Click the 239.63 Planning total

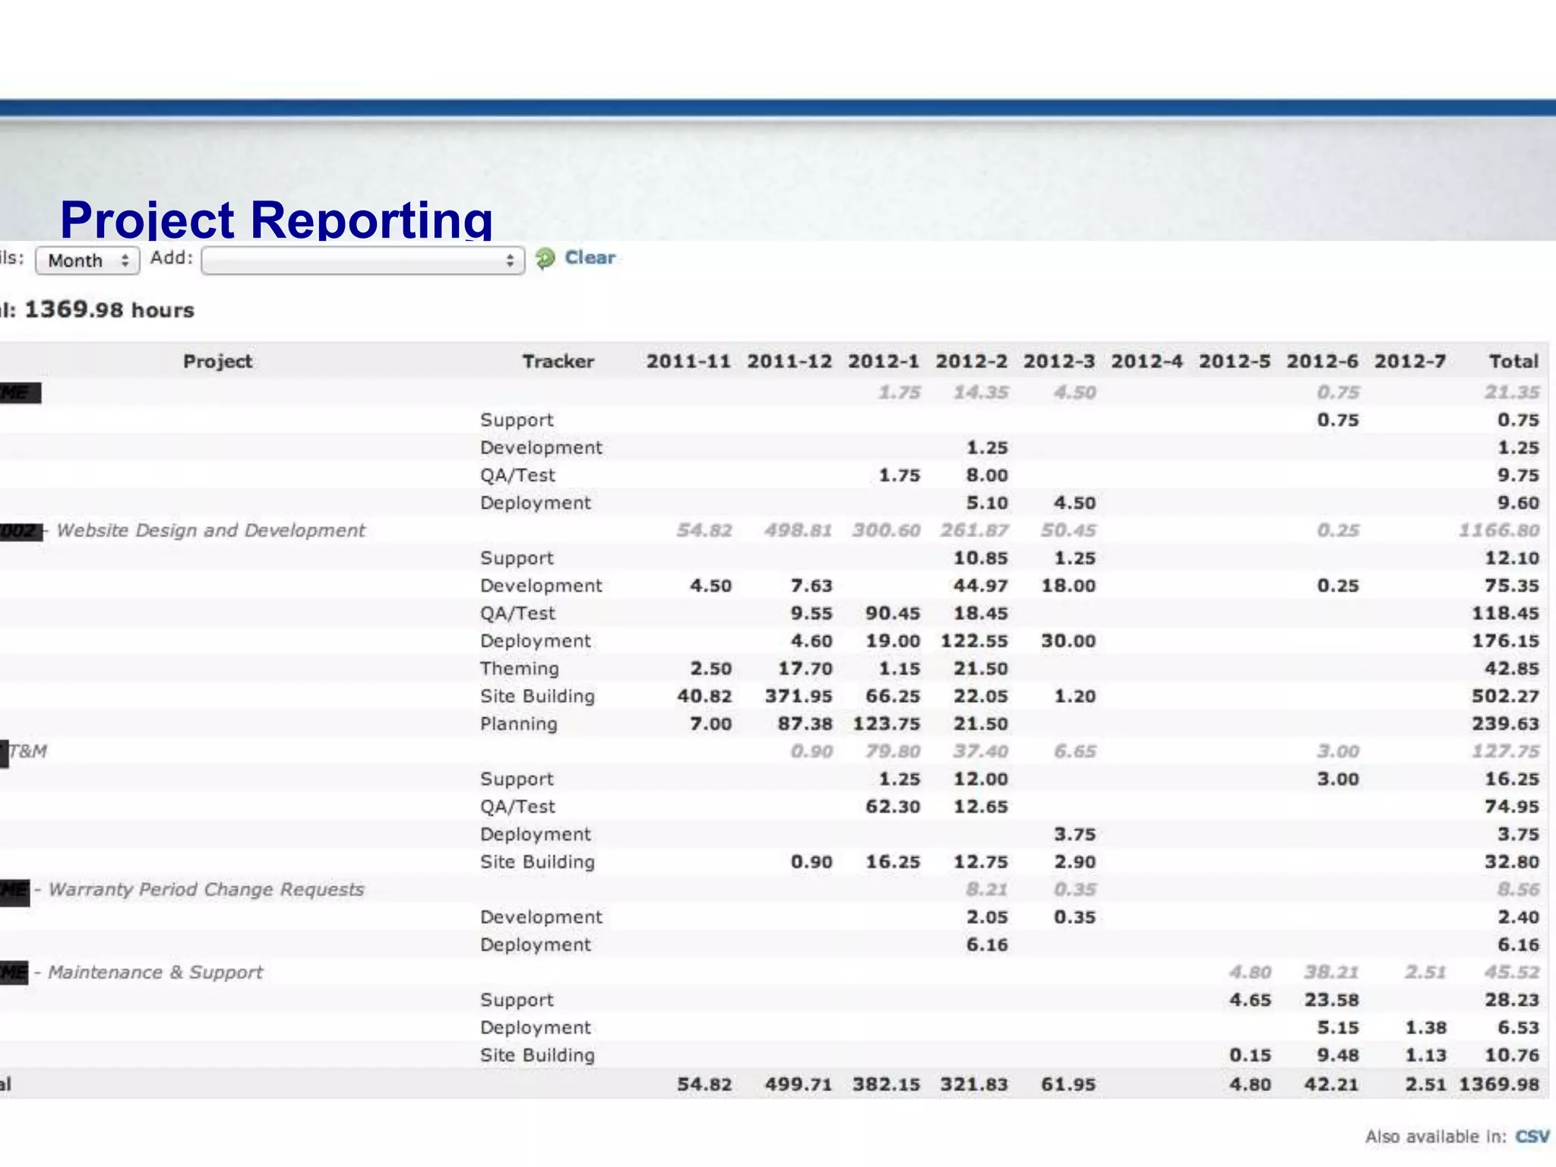[1505, 724]
